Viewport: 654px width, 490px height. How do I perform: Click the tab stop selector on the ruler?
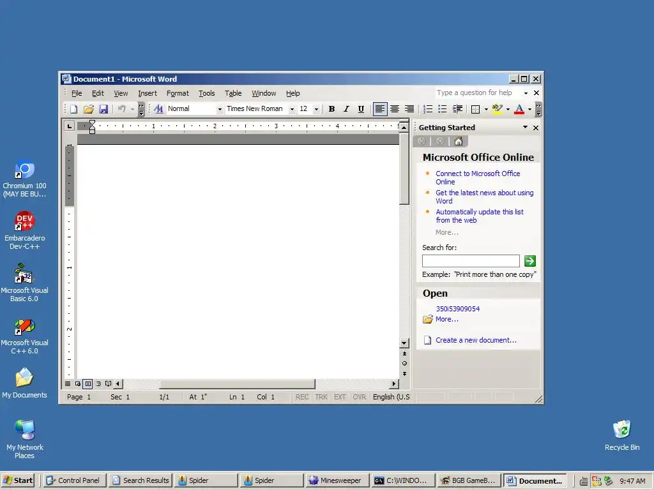pyautogui.click(x=69, y=126)
